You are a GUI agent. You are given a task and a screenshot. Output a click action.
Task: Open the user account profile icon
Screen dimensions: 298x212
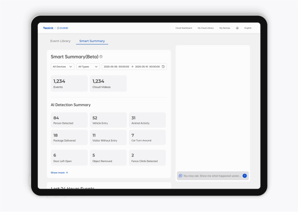click(x=237, y=28)
